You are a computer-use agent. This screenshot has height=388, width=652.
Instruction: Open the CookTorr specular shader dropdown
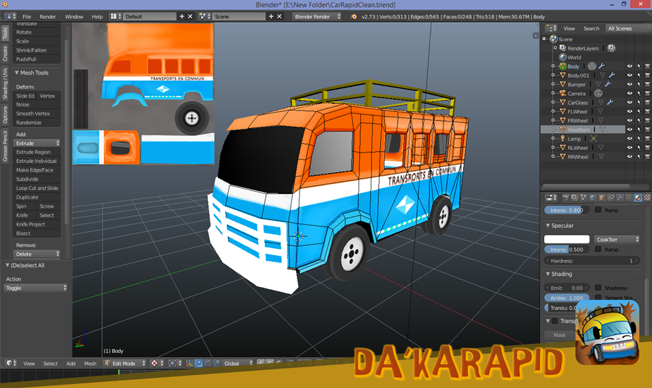click(x=617, y=239)
